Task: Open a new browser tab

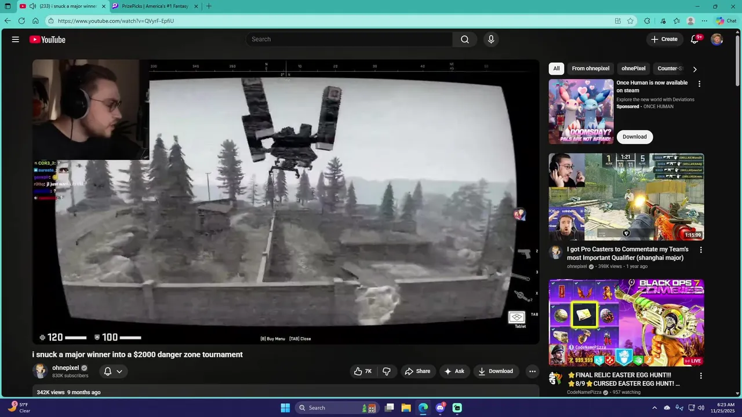Action: click(209, 6)
